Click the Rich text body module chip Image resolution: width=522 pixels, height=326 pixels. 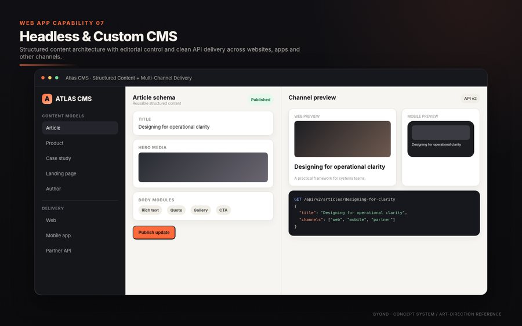[150, 210]
